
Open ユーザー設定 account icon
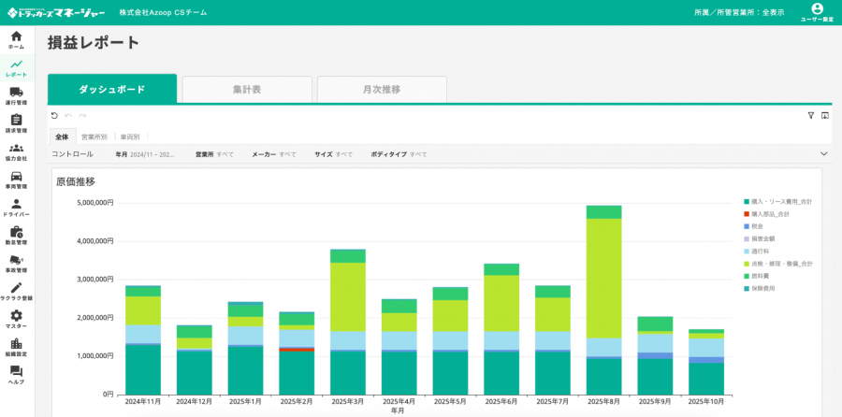click(817, 10)
